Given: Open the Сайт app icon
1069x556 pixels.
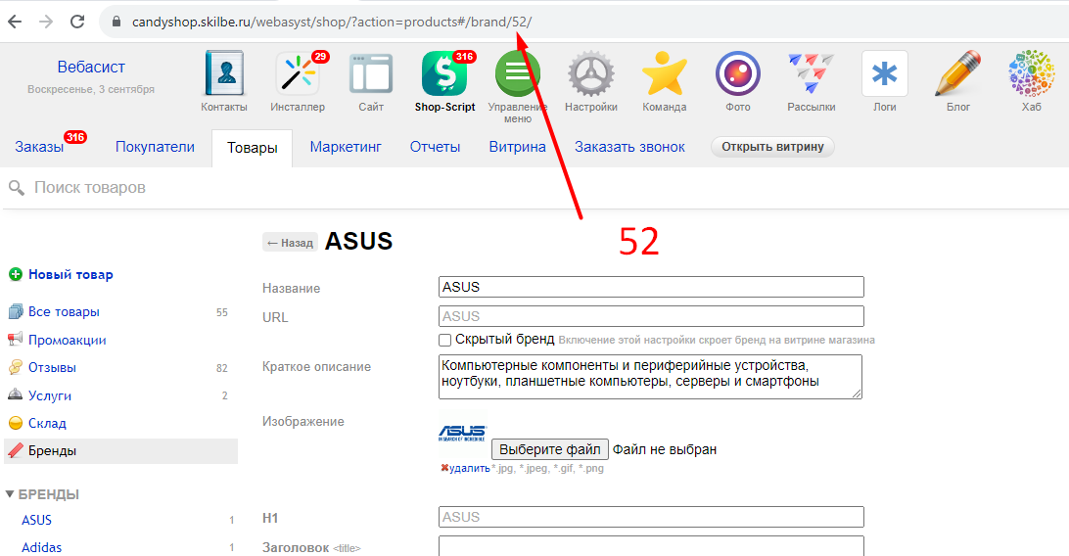Looking at the screenshot, I should 371,75.
